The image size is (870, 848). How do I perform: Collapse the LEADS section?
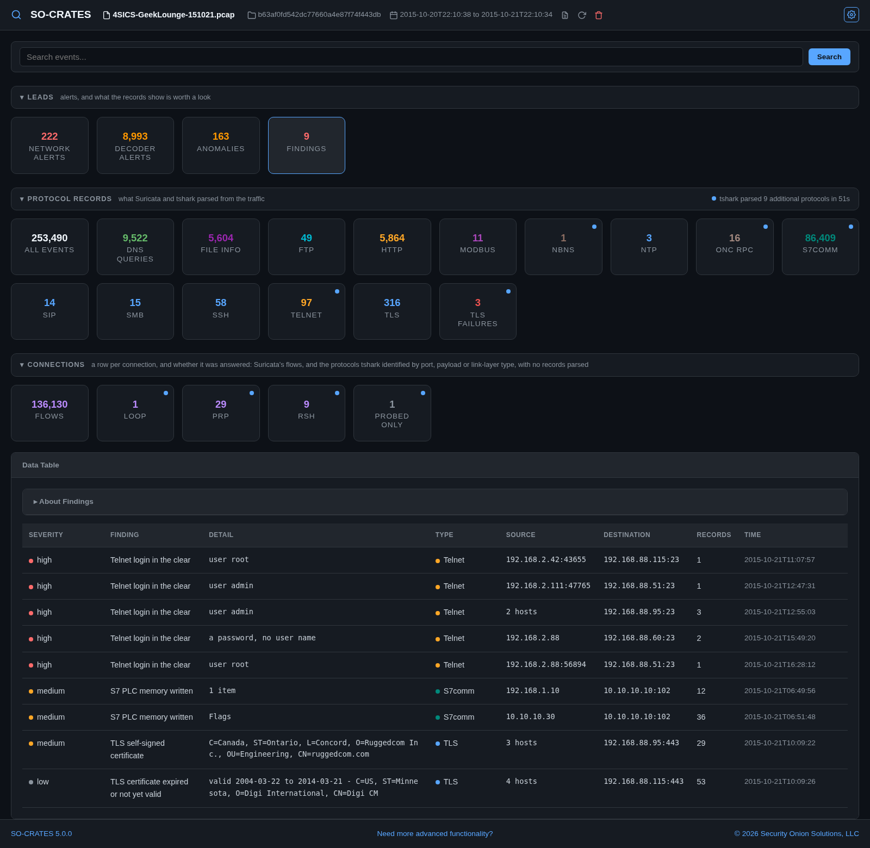[x=435, y=97]
